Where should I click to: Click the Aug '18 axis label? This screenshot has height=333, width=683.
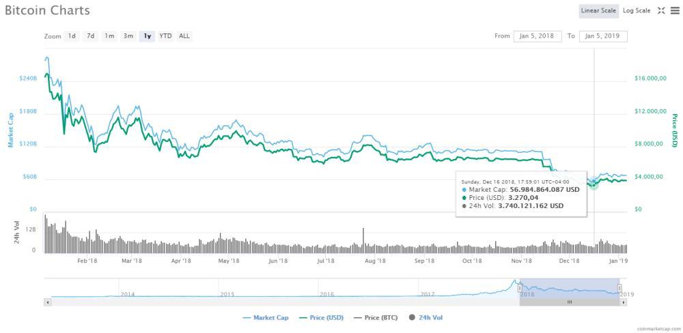375,261
